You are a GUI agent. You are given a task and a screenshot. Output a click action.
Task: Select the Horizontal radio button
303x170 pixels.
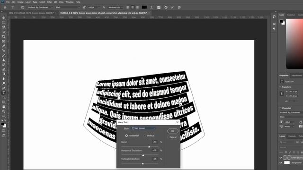126,136
